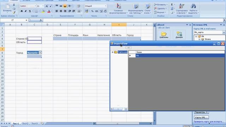
Task: Increase decimal places
Action: 101,11
